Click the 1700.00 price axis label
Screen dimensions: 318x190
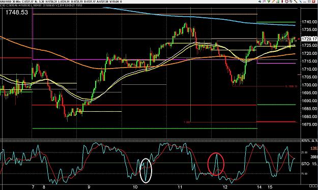(309, 85)
